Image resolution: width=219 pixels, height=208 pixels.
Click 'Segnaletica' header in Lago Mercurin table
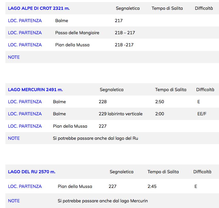[x=112, y=90]
